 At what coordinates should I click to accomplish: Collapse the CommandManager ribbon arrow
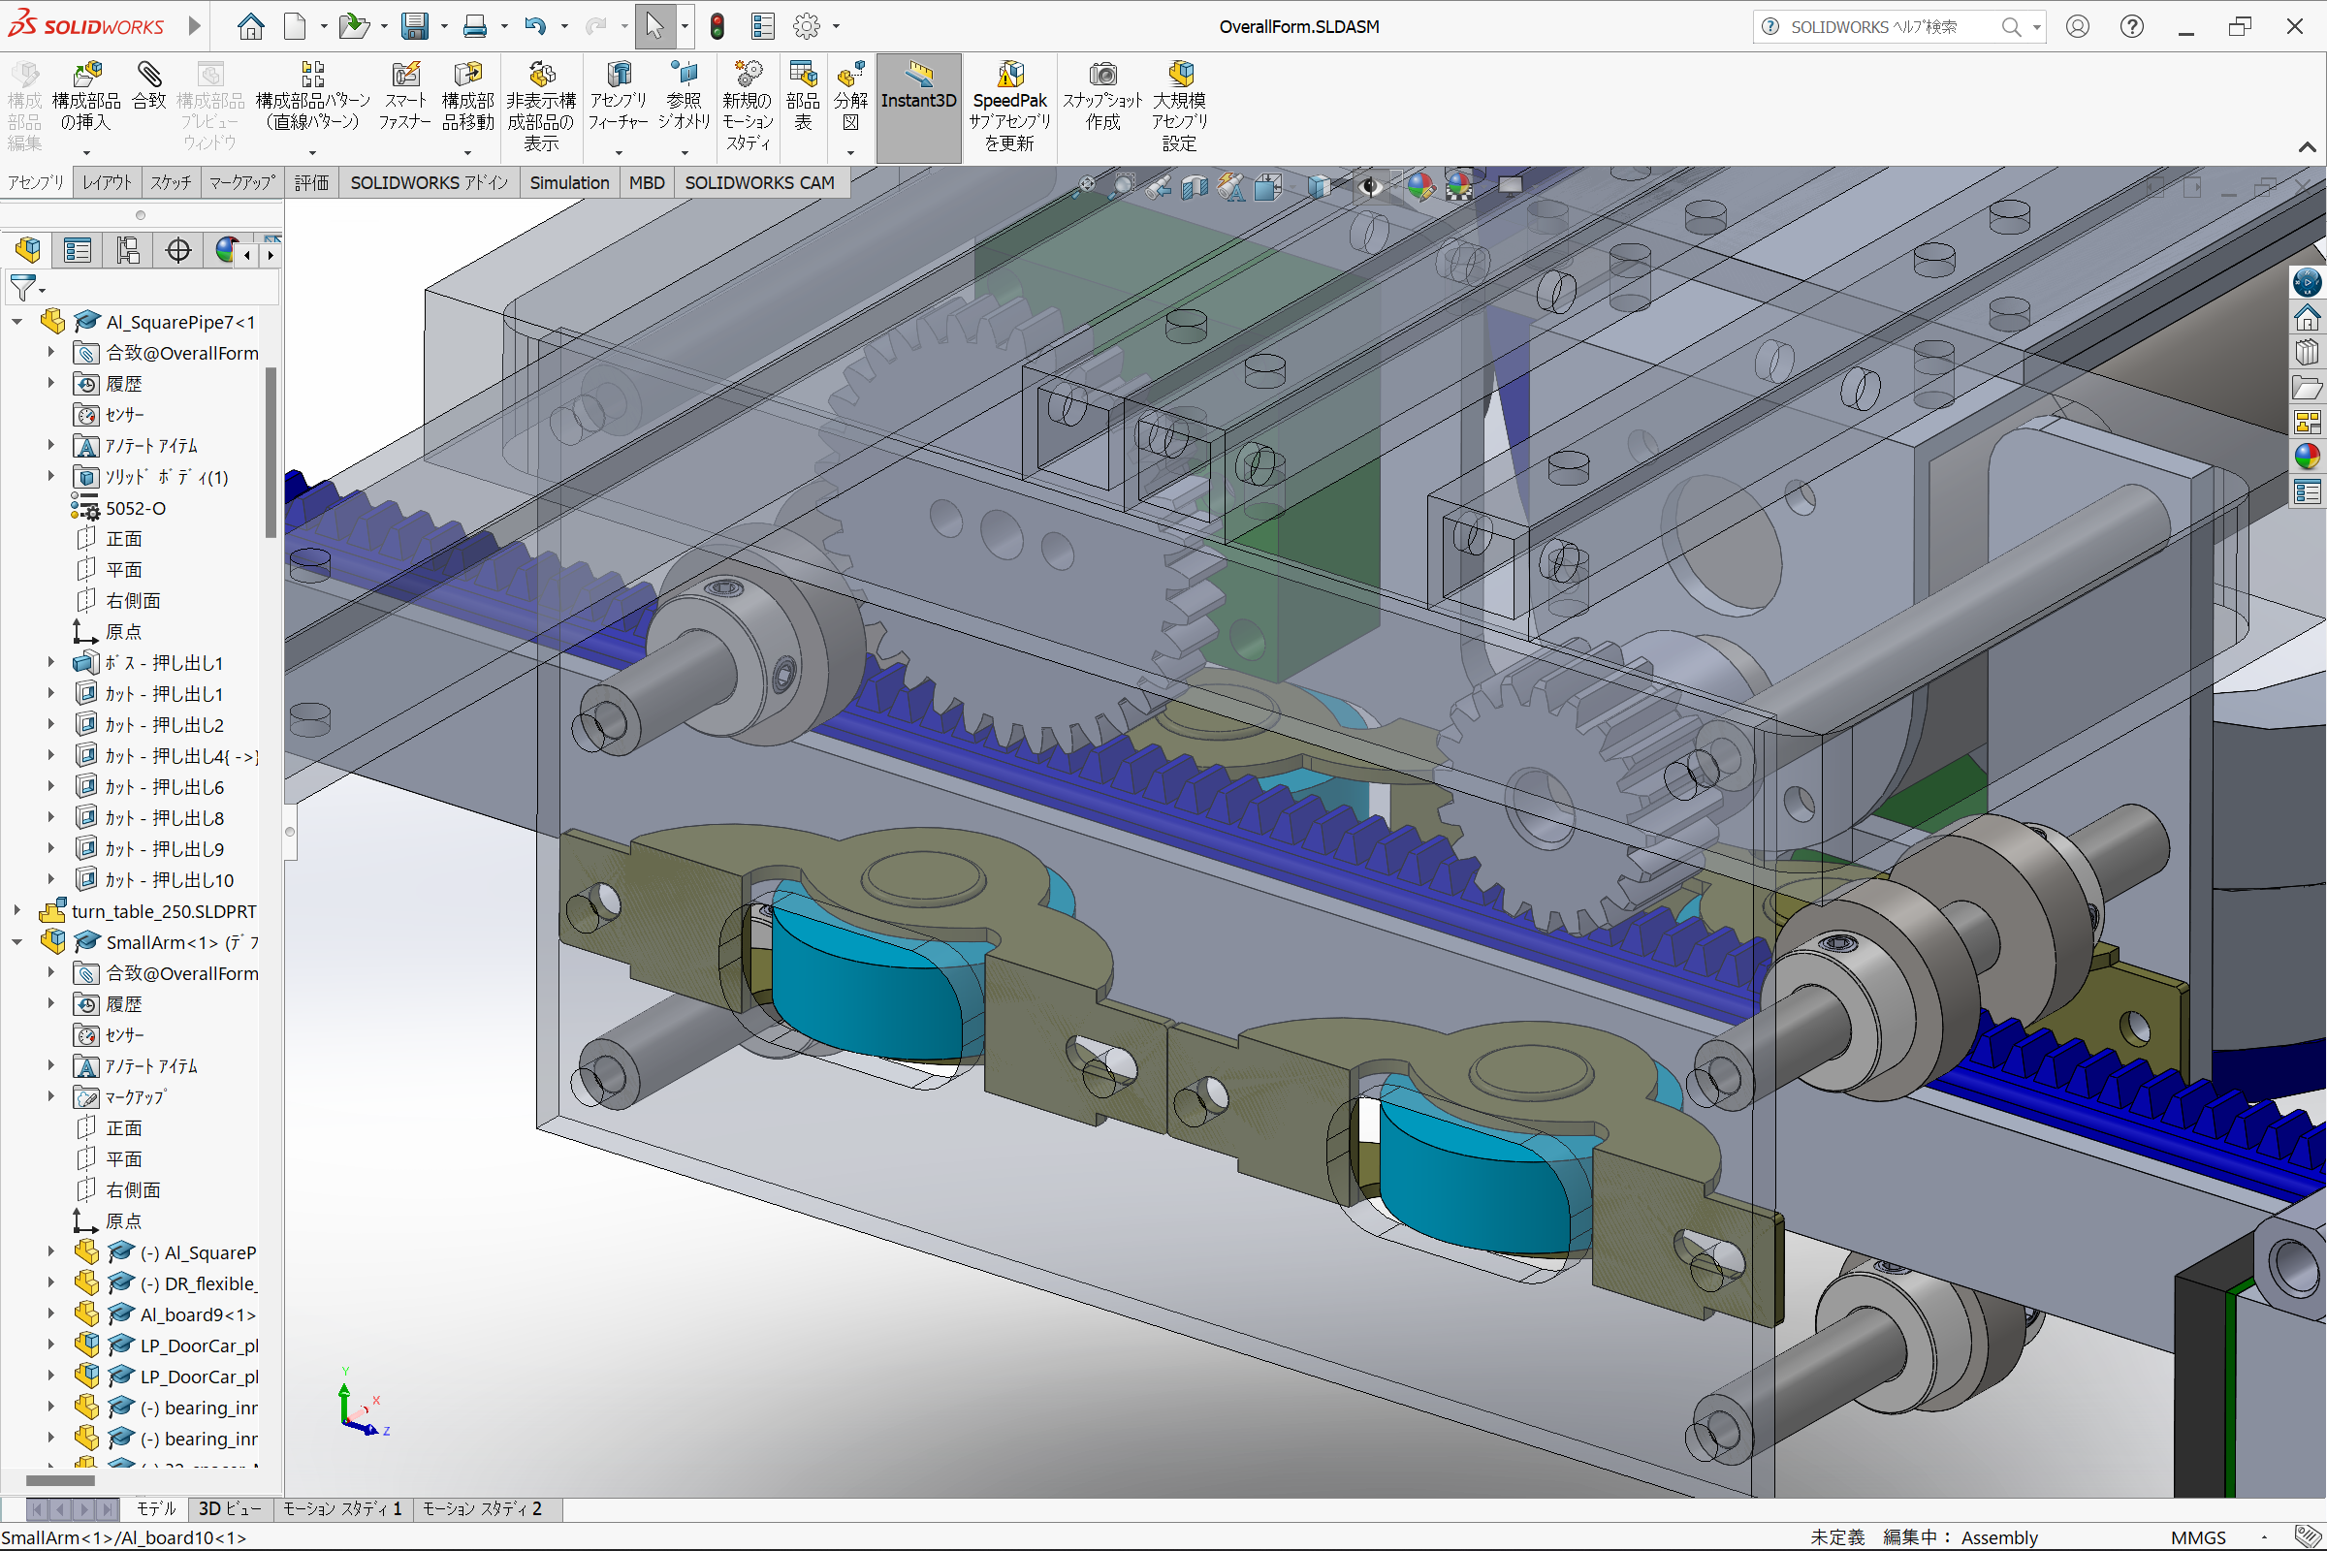click(2307, 147)
